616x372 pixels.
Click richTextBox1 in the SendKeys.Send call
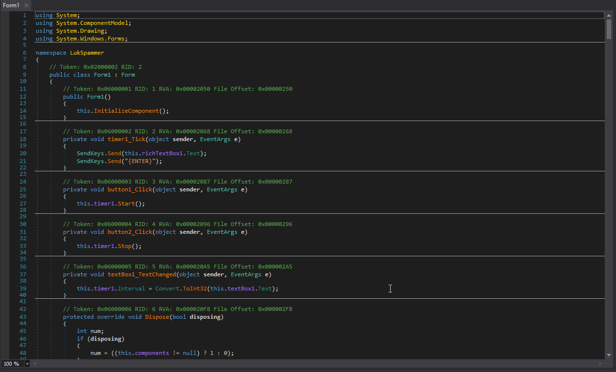pos(161,153)
